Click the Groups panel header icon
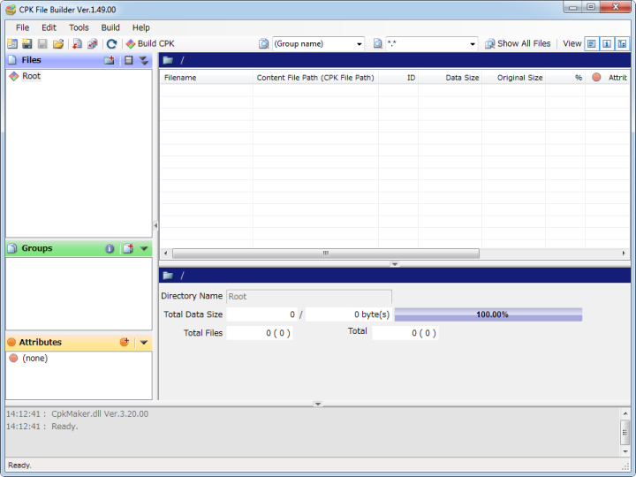Viewport: 636px width, 477px height. [x=12, y=248]
